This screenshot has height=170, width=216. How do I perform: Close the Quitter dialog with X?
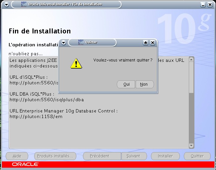(152, 43)
